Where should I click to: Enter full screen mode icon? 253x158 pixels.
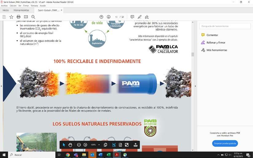click(127, 145)
